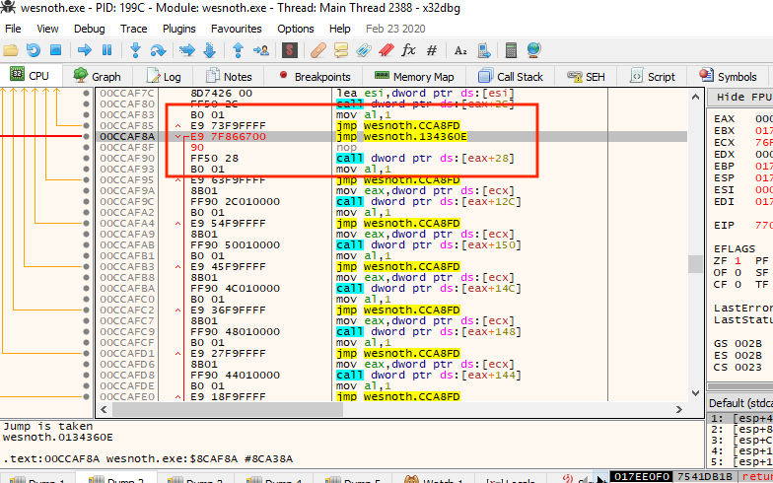Click the Hide FPU button
The image size is (773, 483).
739,97
